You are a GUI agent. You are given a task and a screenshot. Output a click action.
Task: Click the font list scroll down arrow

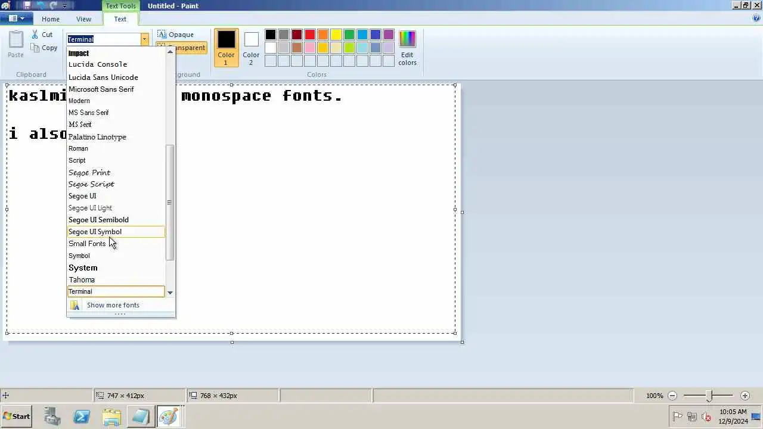click(x=170, y=293)
